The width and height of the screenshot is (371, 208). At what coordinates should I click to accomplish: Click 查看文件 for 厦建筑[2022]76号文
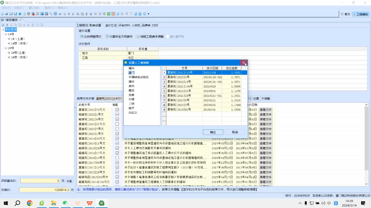tap(265, 110)
